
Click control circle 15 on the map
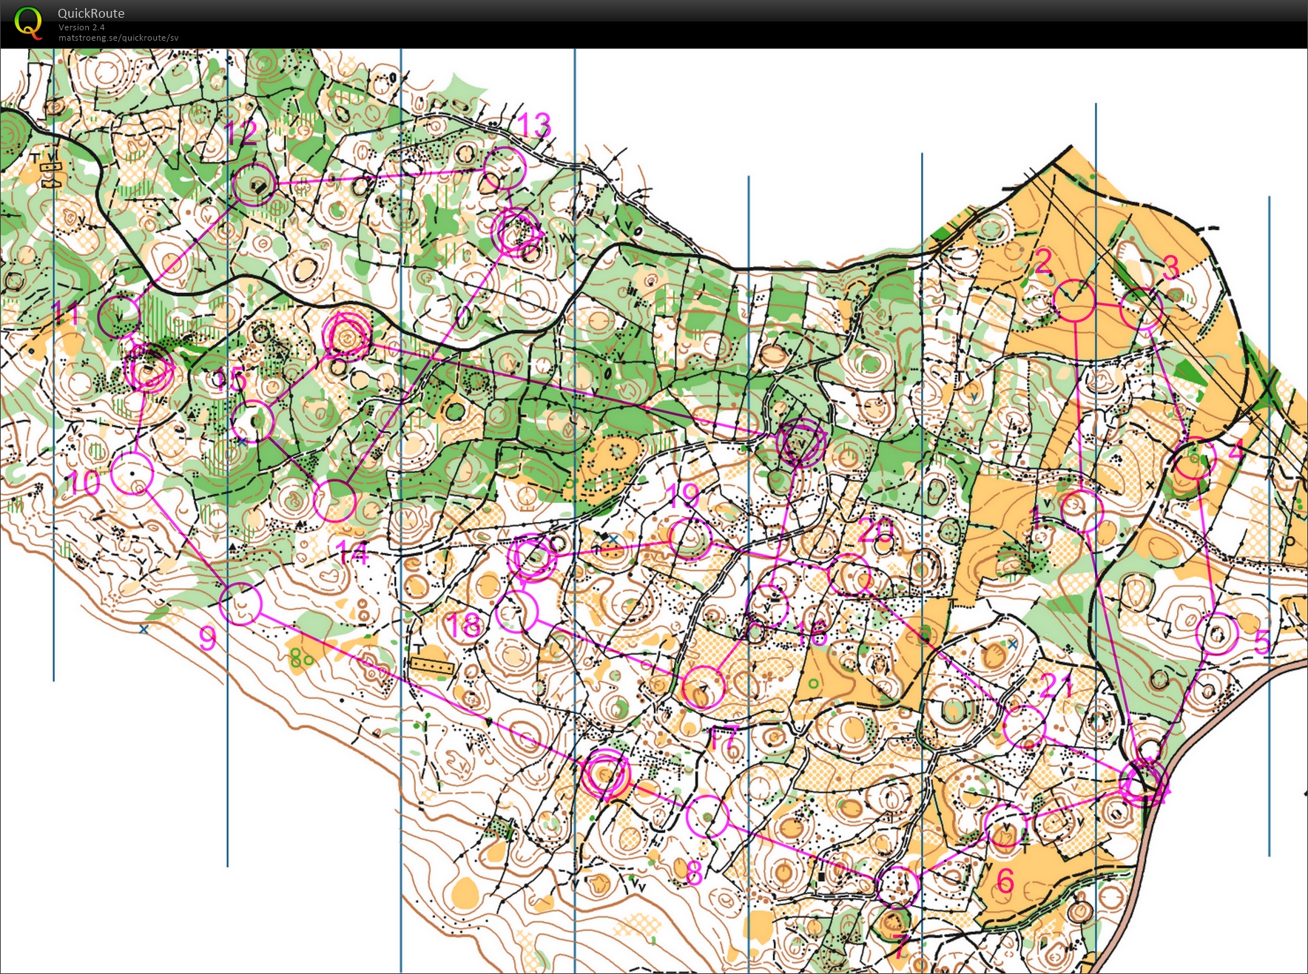pyautogui.click(x=253, y=422)
